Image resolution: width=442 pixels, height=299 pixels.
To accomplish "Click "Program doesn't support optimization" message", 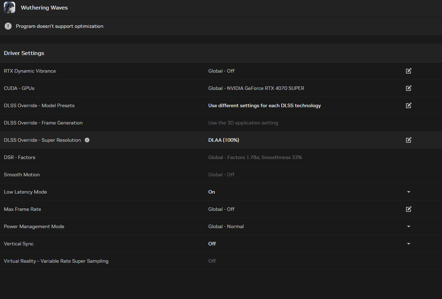I will (60, 26).
